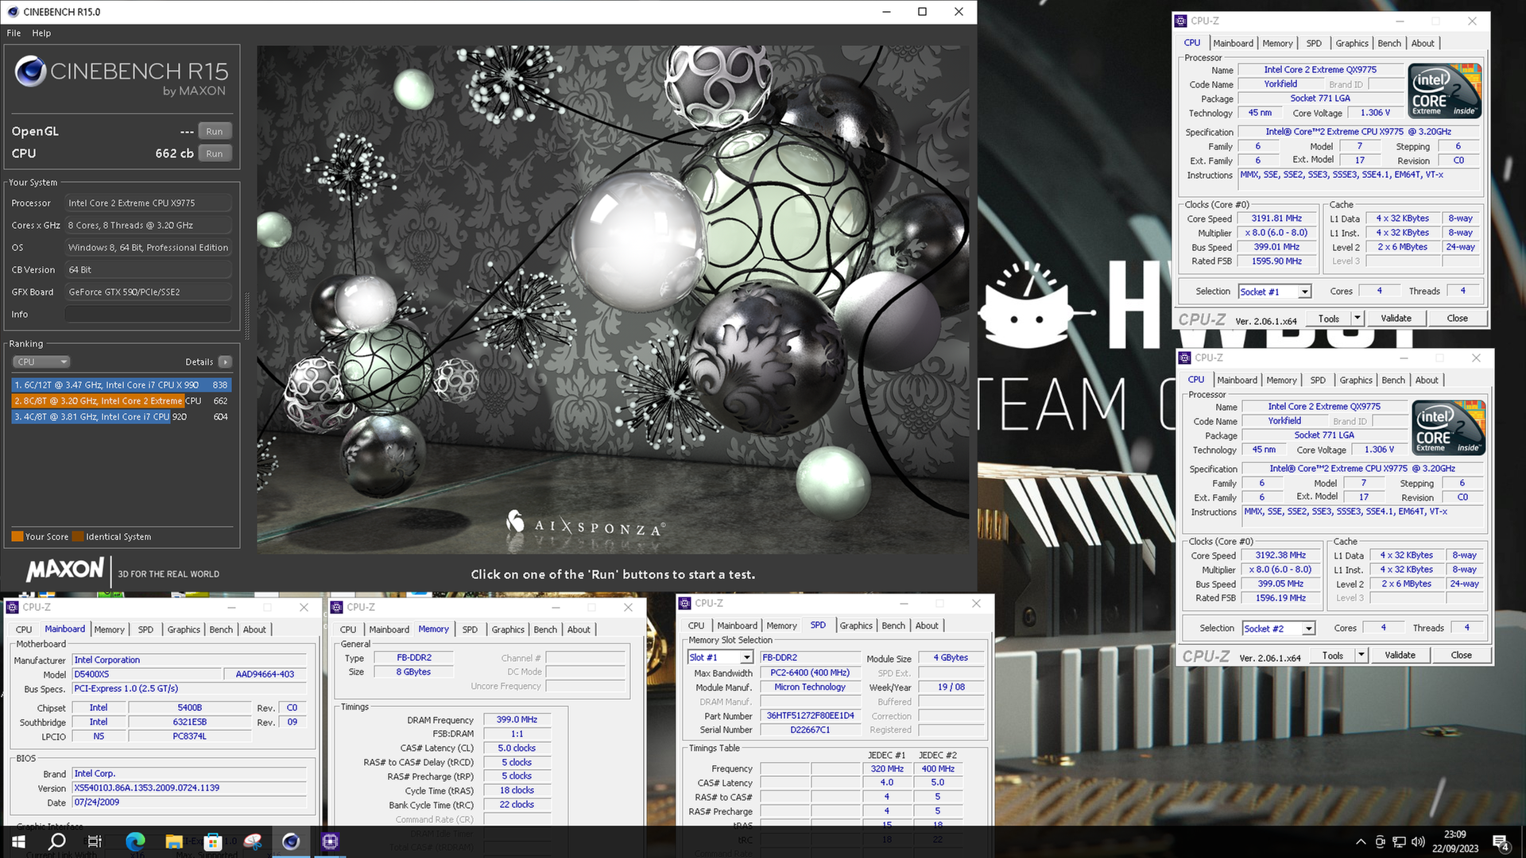1526x858 pixels.
Task: Click details arrow button in Ranking
Action: [x=226, y=362]
